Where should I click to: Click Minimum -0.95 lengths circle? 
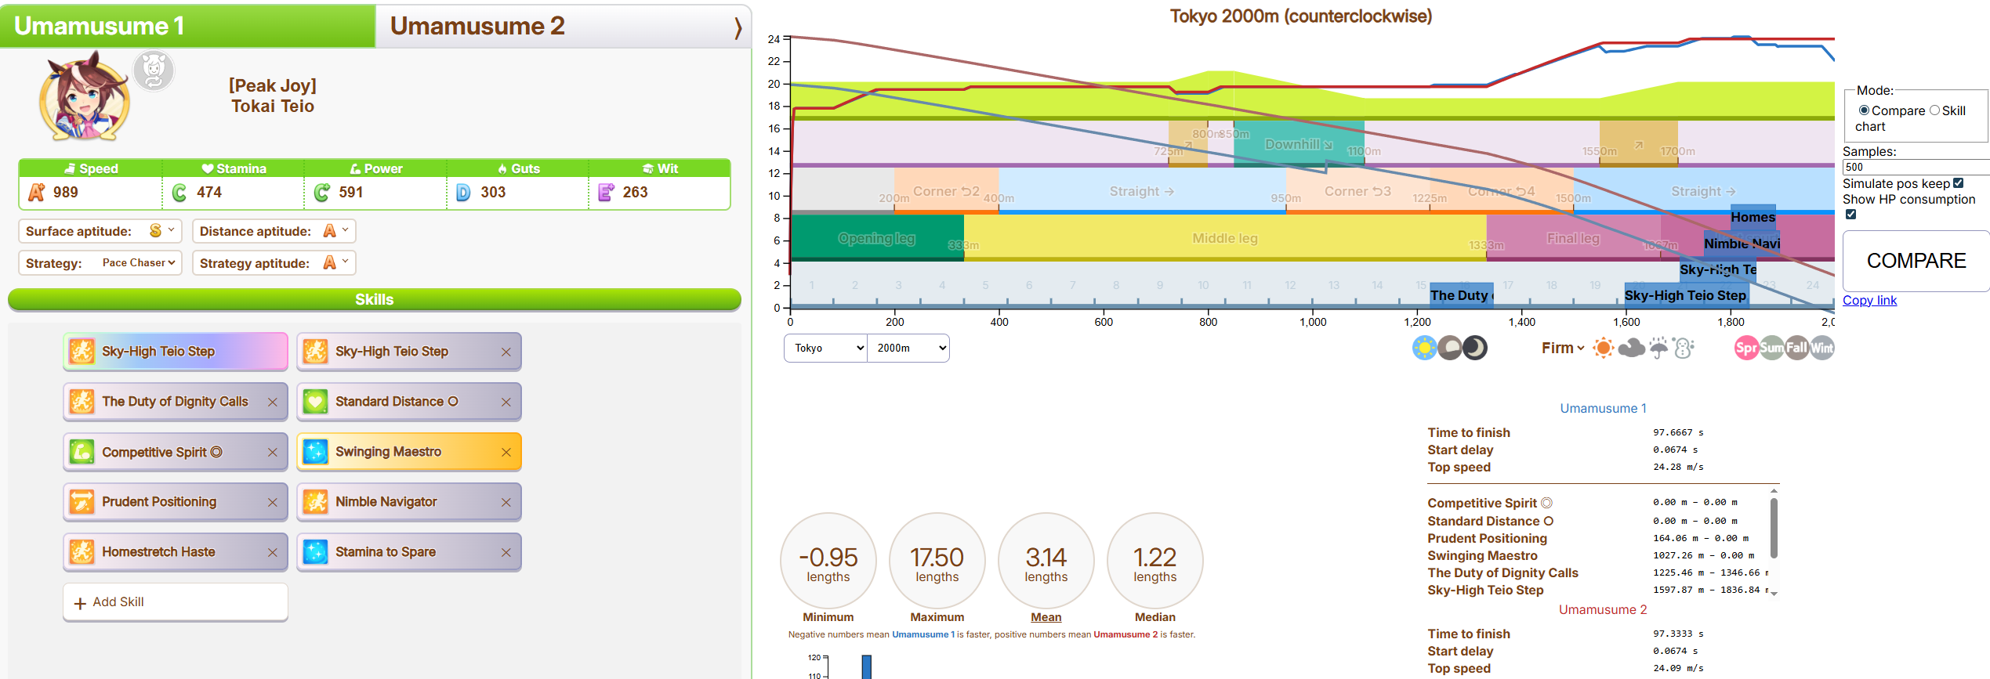828,561
